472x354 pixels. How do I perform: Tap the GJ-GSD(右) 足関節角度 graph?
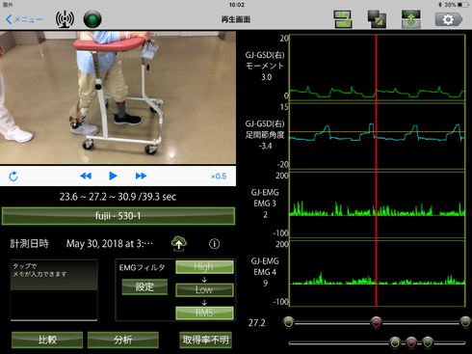(x=378, y=136)
